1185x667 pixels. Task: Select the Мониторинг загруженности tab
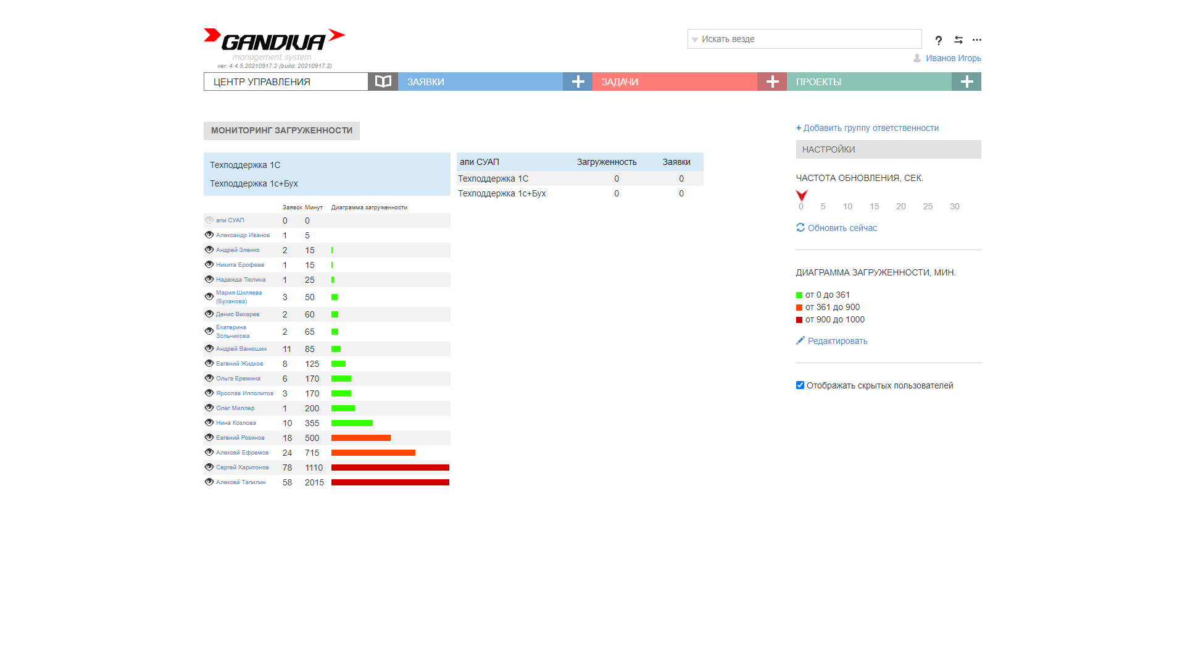(281, 130)
